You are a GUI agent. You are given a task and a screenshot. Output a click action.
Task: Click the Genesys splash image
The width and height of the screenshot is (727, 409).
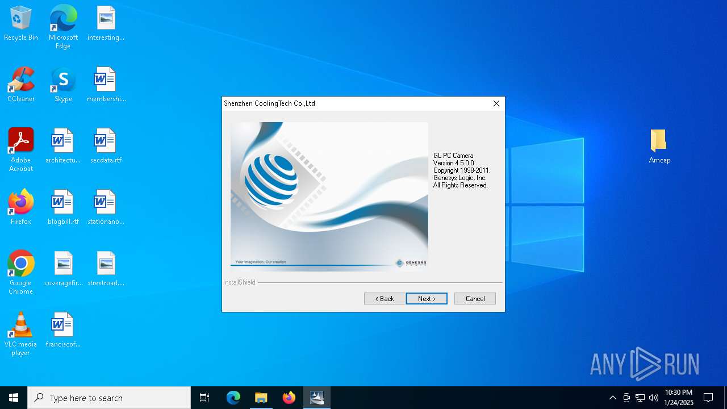329,197
